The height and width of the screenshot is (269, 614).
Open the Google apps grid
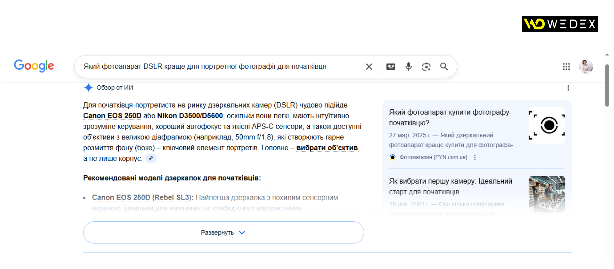pos(566,67)
